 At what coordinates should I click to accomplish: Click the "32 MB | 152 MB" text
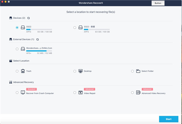click(45, 53)
